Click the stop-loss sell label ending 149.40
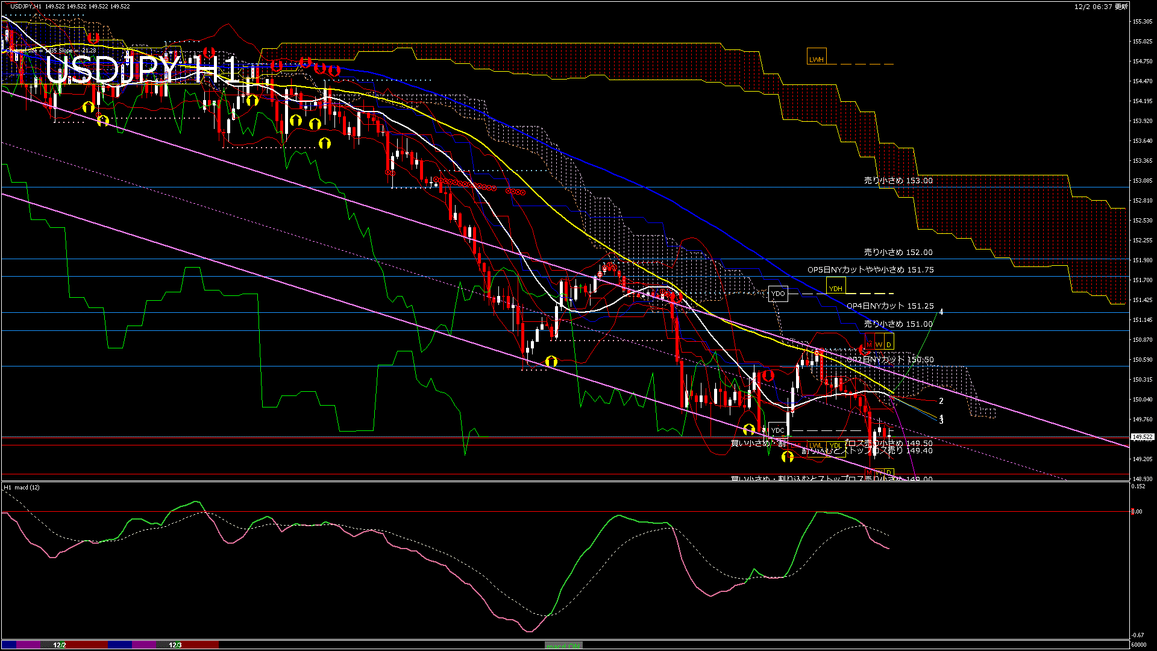 (867, 450)
